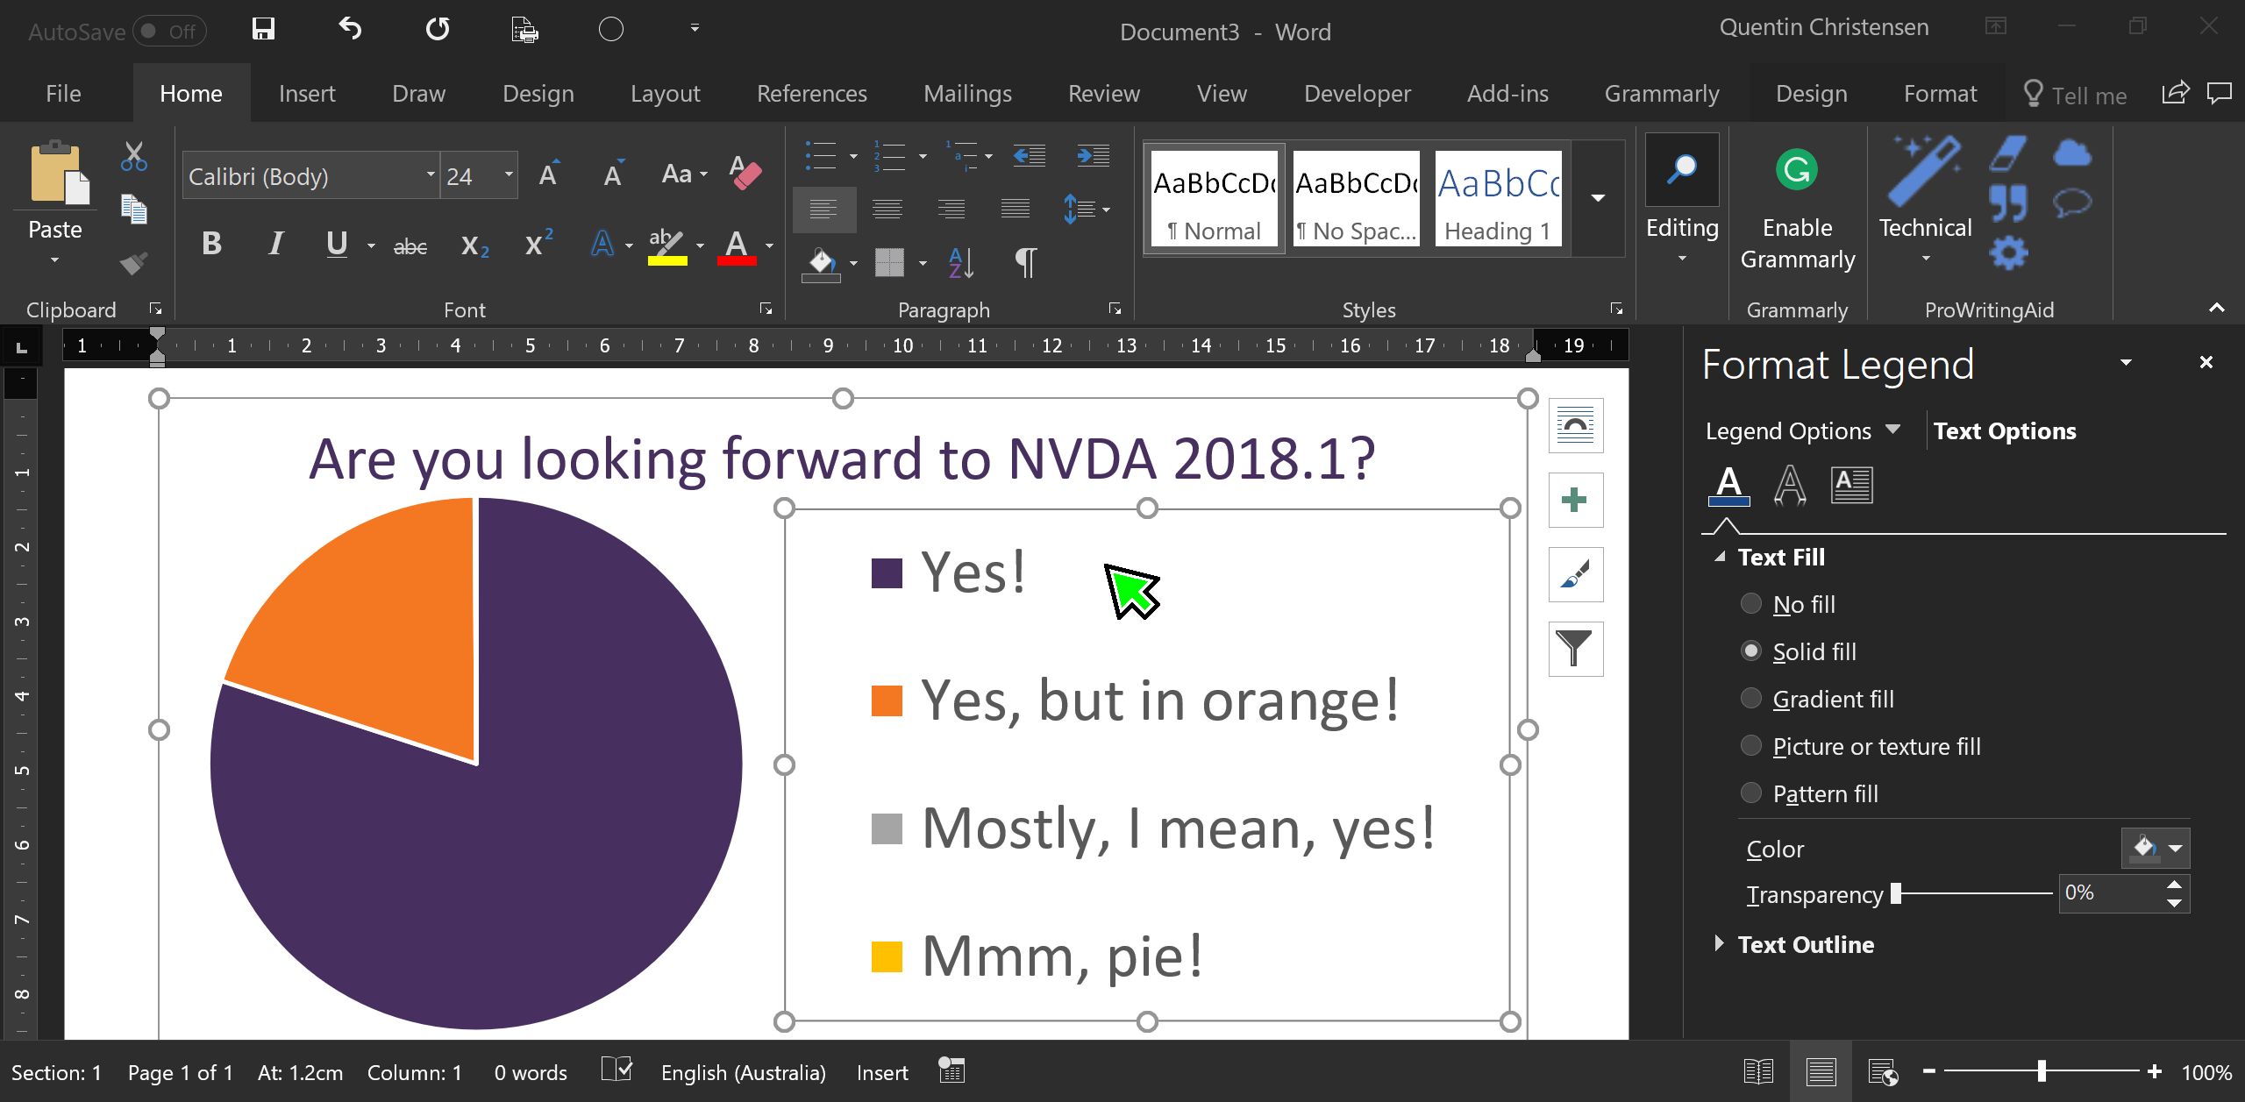
Task: Adjust the Transparency slider
Action: pyautogui.click(x=1897, y=893)
